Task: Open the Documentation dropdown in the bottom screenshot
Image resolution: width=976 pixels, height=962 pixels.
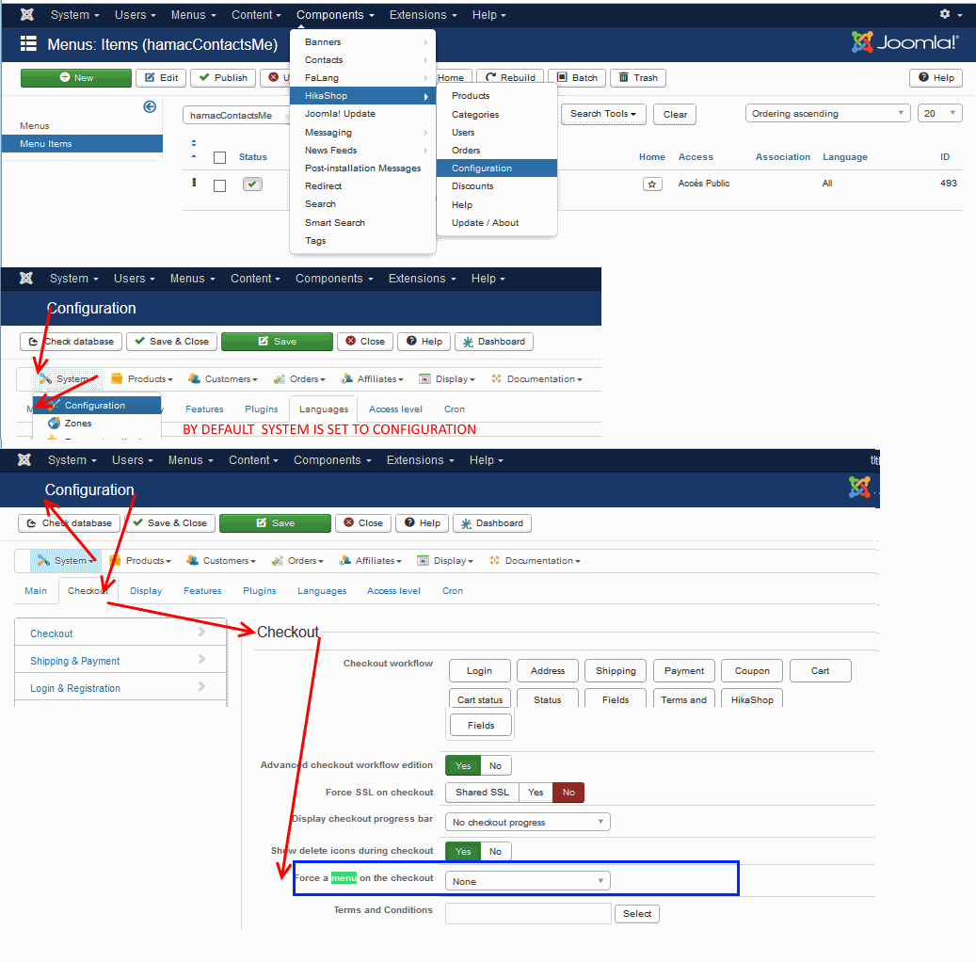Action: (x=536, y=560)
